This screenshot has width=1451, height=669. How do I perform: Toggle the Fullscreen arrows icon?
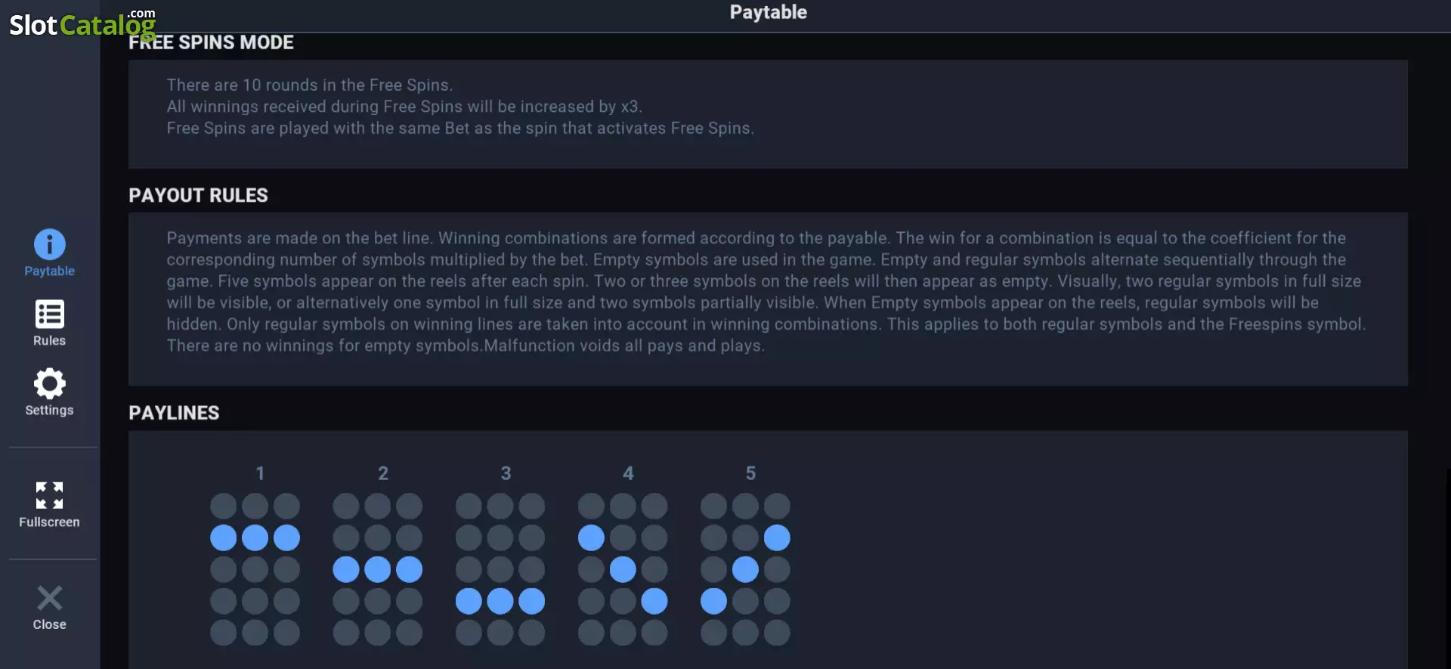[x=50, y=495]
